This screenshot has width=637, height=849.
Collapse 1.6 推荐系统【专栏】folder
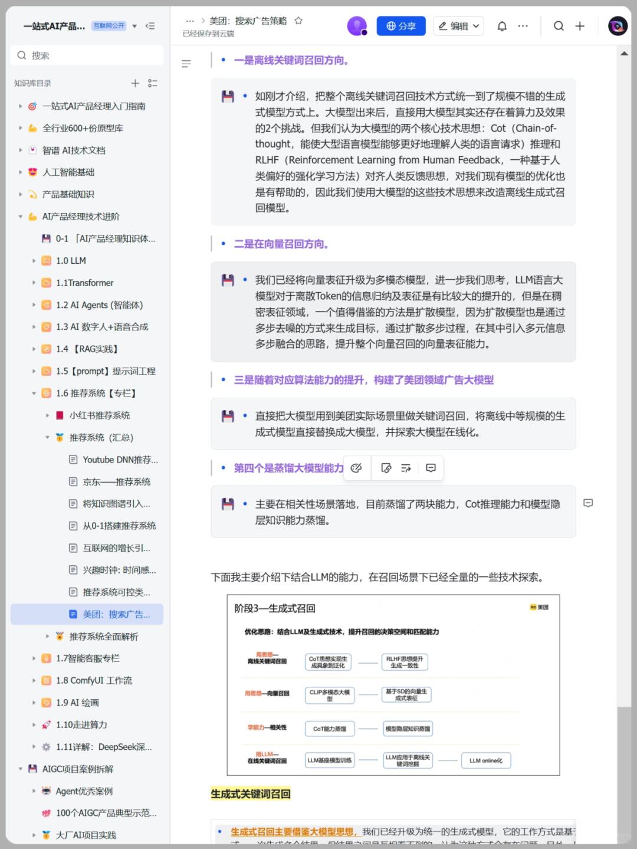point(34,393)
